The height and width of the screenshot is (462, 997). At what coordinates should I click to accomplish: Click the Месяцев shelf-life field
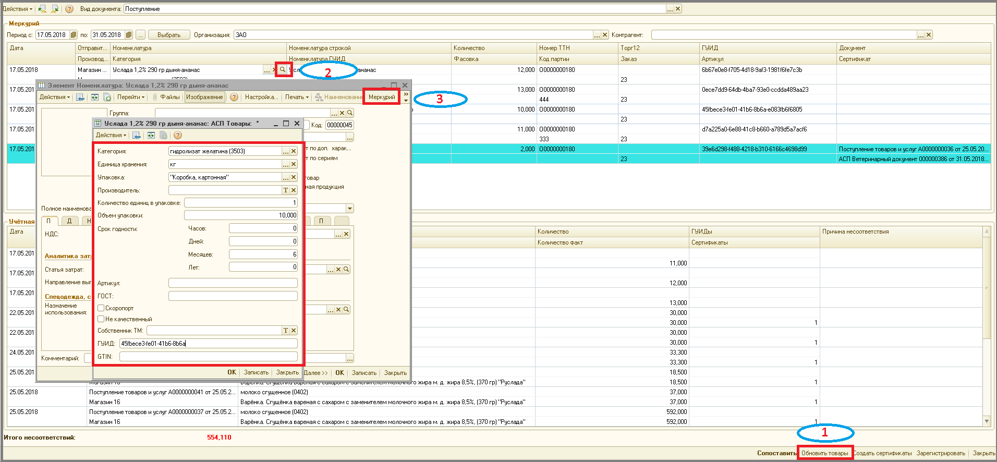click(263, 254)
